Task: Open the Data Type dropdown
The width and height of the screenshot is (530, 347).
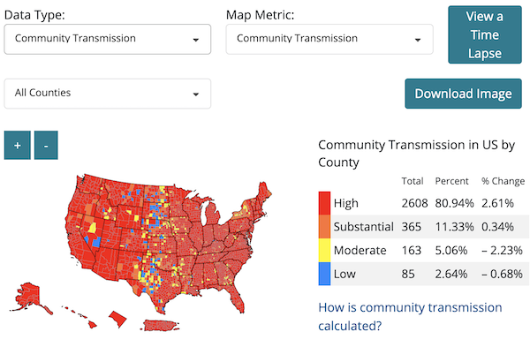Action: [108, 39]
